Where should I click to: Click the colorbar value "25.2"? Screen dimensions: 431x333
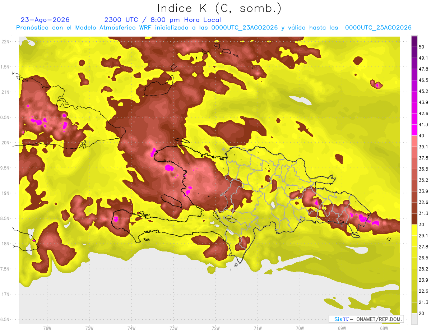[424, 269]
